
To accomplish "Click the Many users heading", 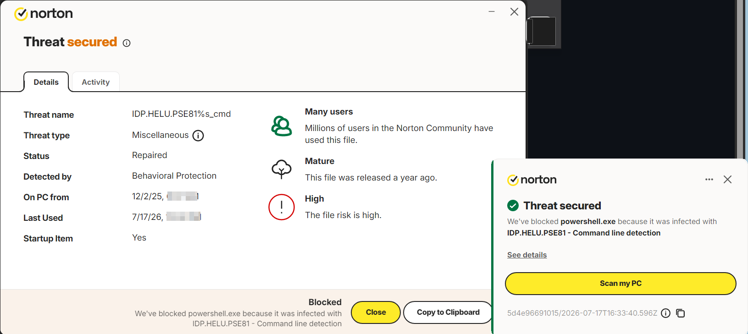I will [329, 112].
